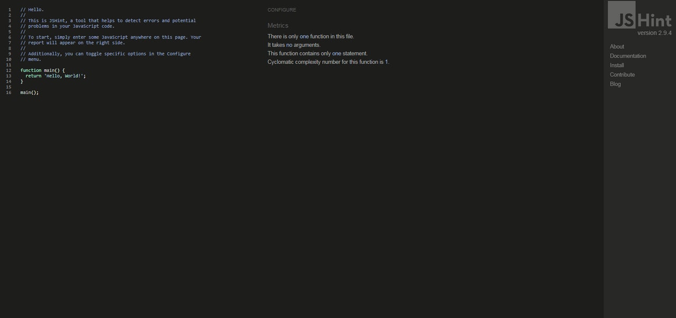Click the 'function main() {' code line
The width and height of the screenshot is (676, 318).
coord(43,70)
